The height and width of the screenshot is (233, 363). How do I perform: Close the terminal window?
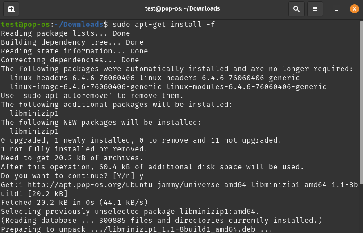pyautogui.click(x=354, y=9)
